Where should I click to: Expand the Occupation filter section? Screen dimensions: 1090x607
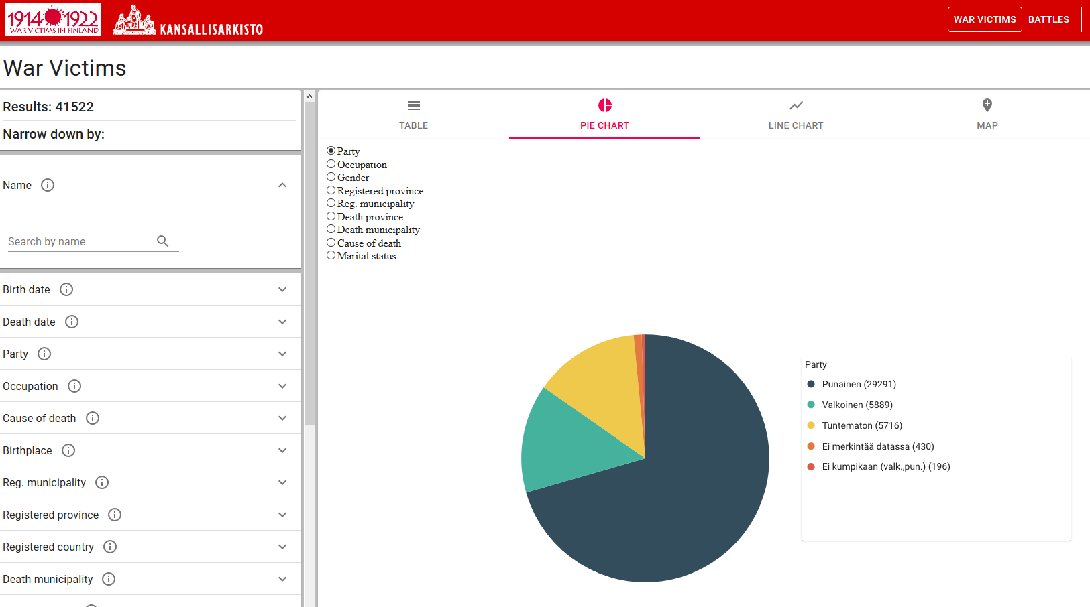point(282,386)
